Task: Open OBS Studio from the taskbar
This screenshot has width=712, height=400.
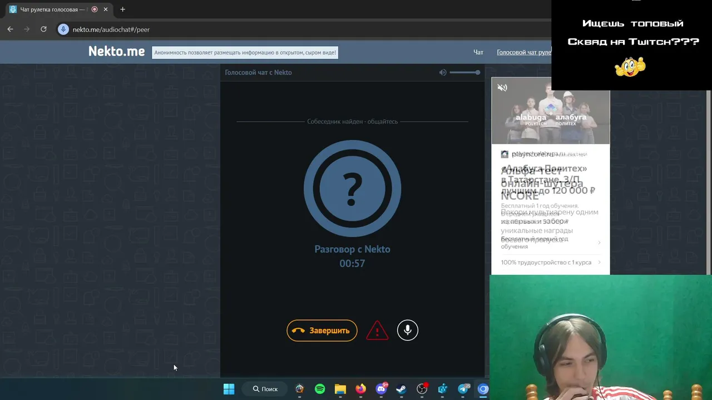Action: (422, 389)
